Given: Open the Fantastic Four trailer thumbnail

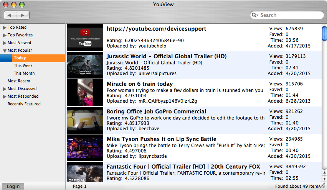Looking at the screenshot, I should click(x=85, y=172).
